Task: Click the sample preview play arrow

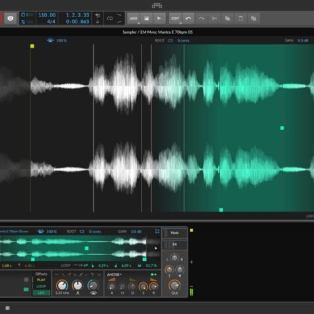Action: pyautogui.click(x=156, y=249)
